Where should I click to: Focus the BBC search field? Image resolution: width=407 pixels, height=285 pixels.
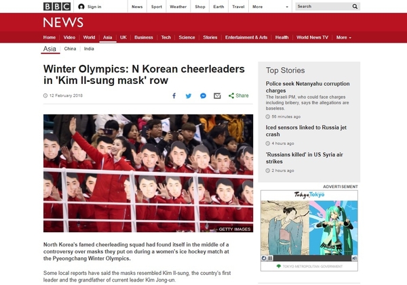pos(323,7)
